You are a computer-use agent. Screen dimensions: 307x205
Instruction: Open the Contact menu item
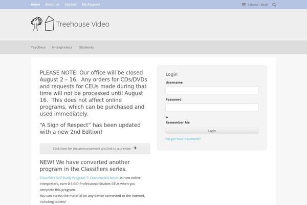tap(71, 4)
